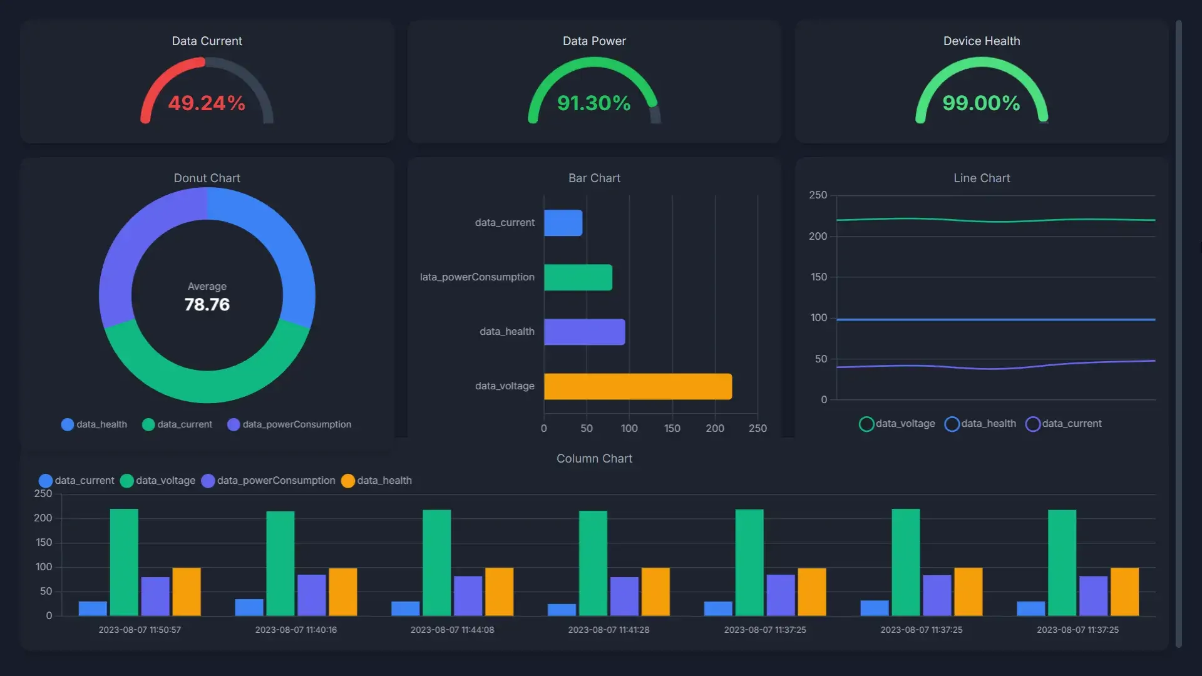Viewport: 1202px width, 676px height.
Task: Toggle data_current legend in Donut Chart
Action: (177, 424)
